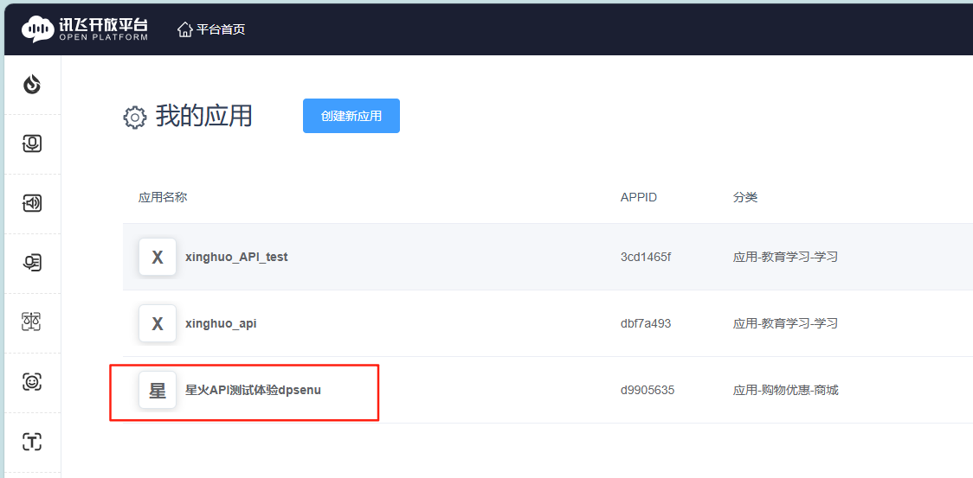
Task: Select APPID d9905635
Action: 648,390
